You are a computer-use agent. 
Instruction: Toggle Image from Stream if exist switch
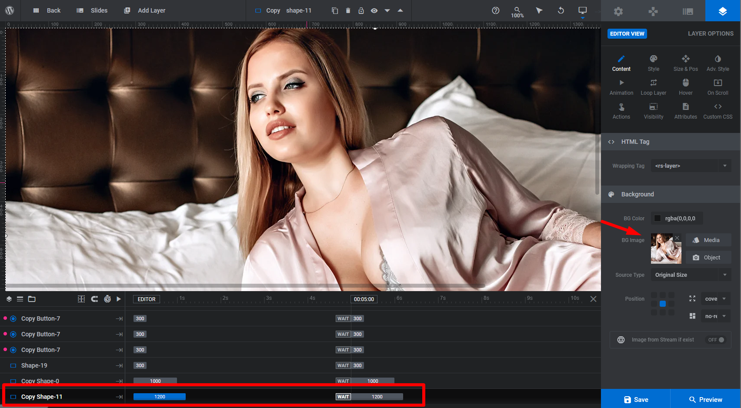click(x=716, y=340)
